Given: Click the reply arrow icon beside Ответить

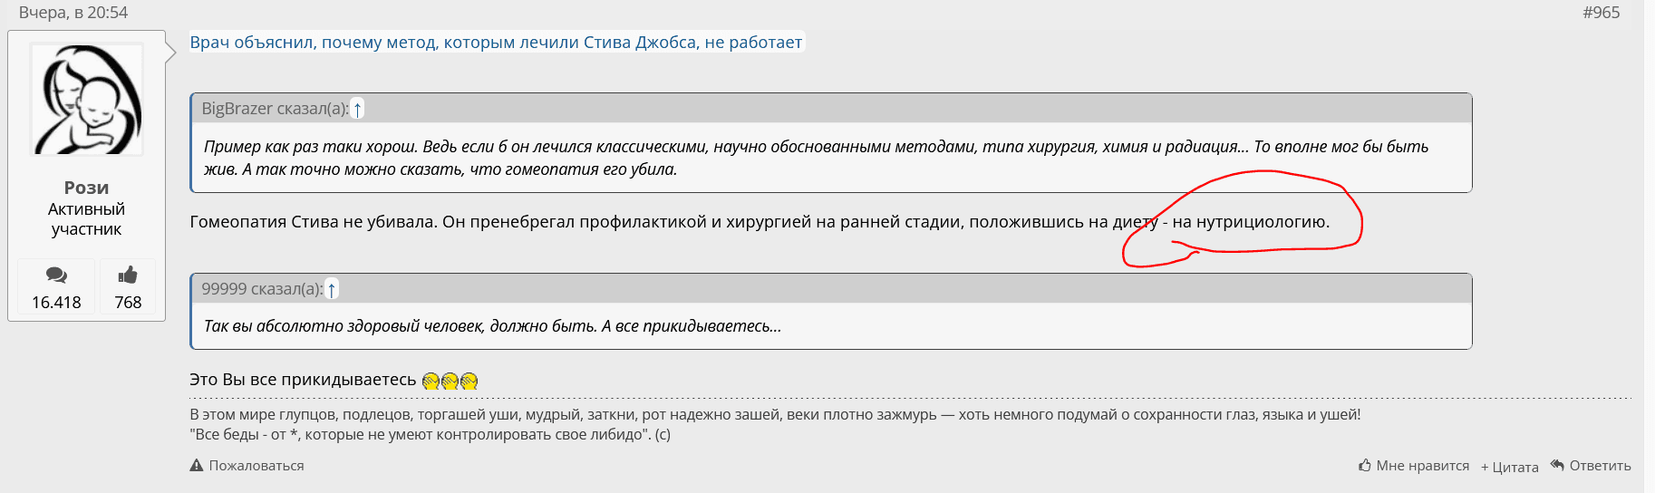Looking at the screenshot, I should [1557, 466].
